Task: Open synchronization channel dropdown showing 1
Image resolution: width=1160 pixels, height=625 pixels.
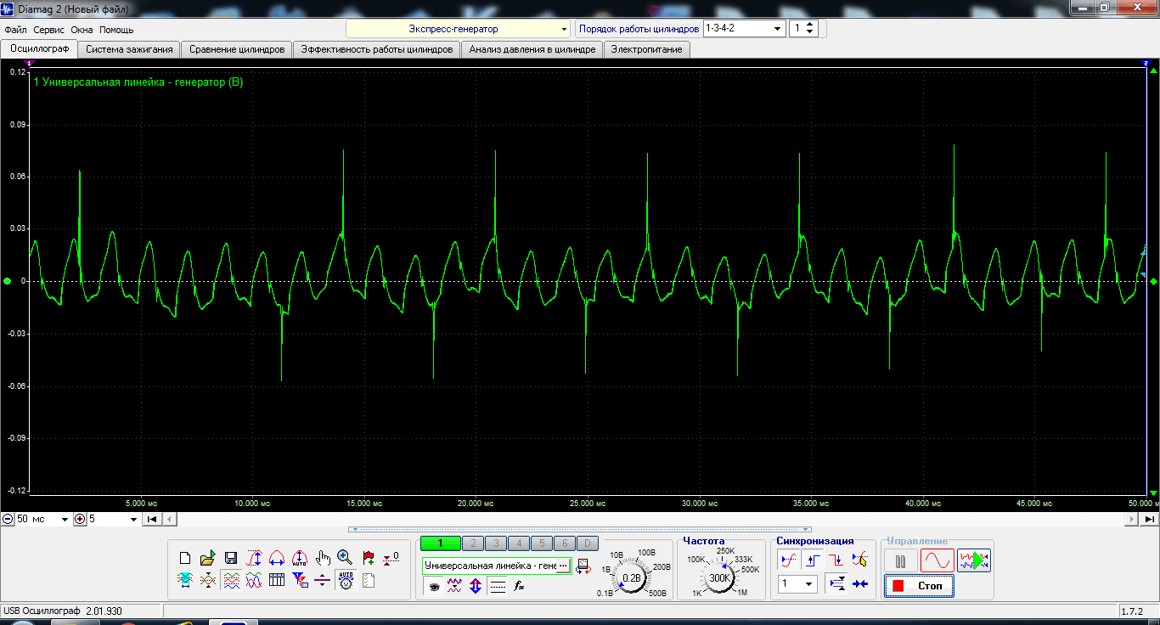Action: (x=797, y=584)
